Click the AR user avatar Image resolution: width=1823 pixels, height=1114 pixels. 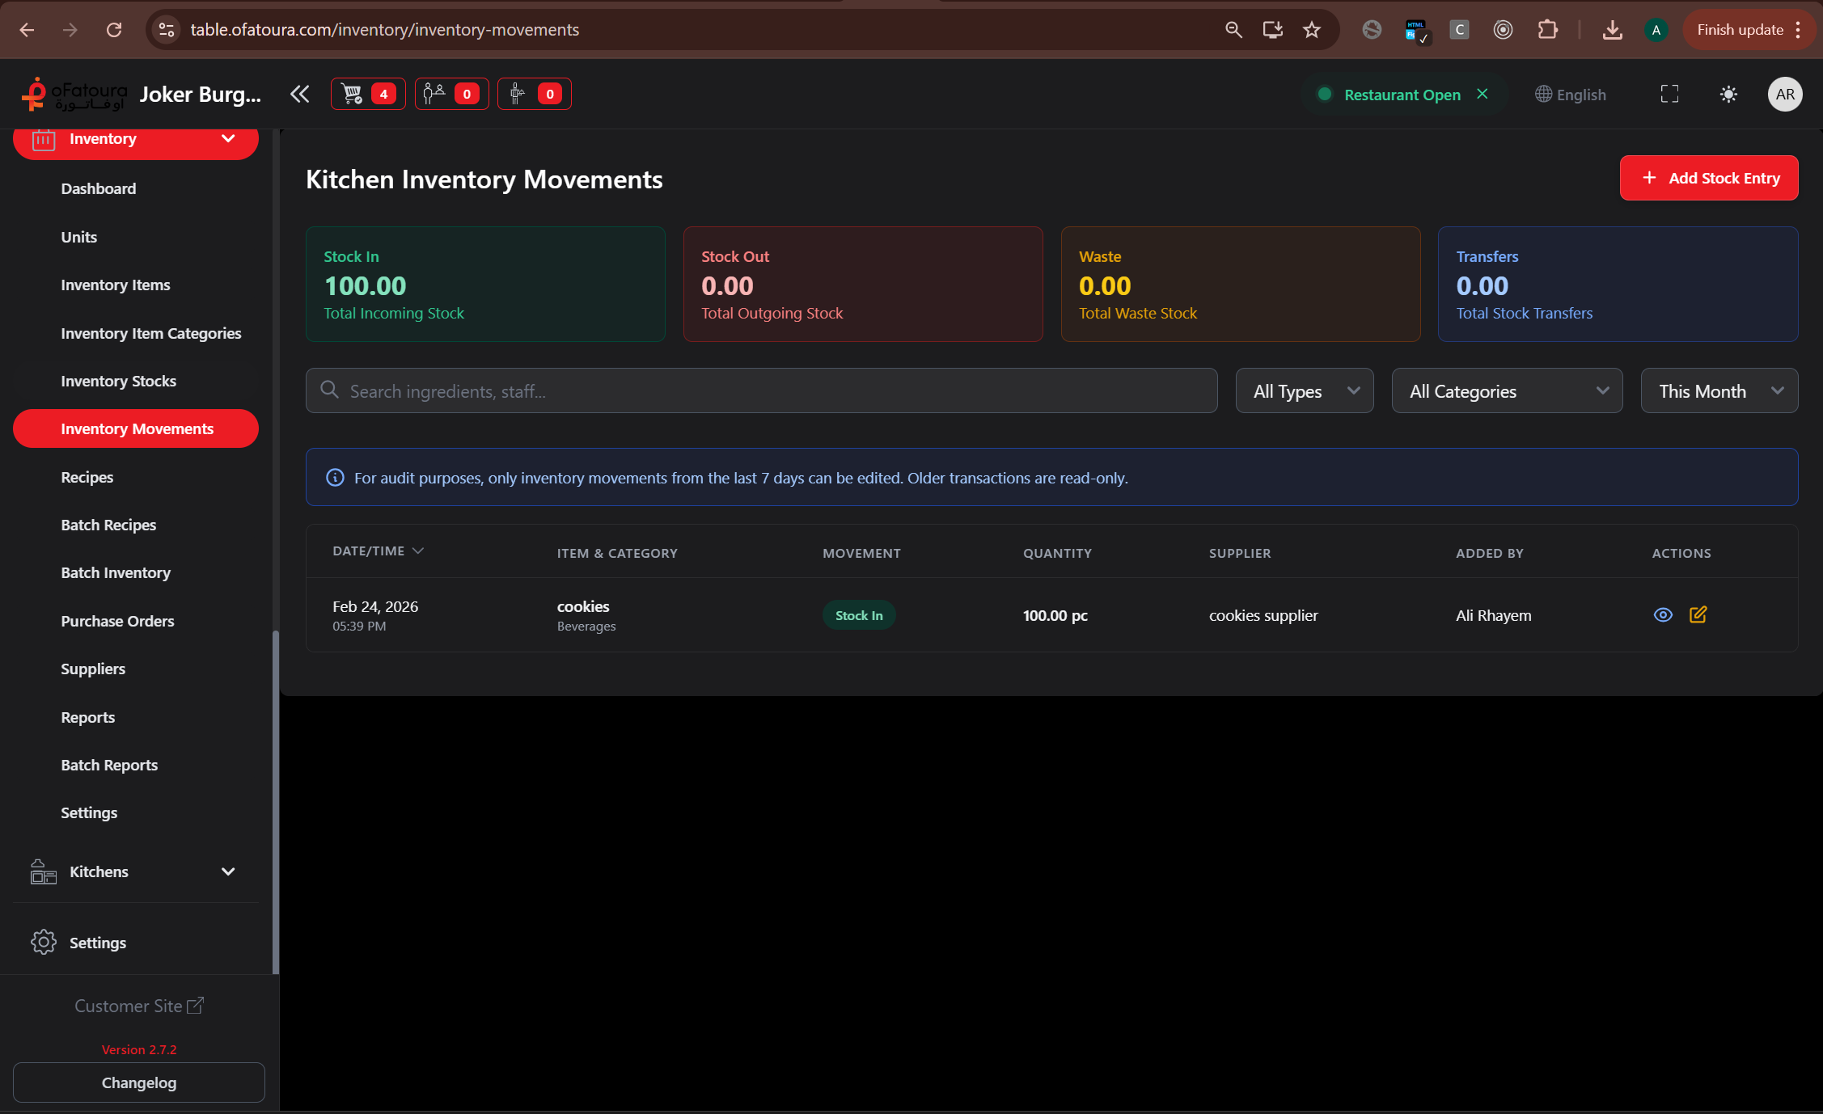click(x=1784, y=95)
